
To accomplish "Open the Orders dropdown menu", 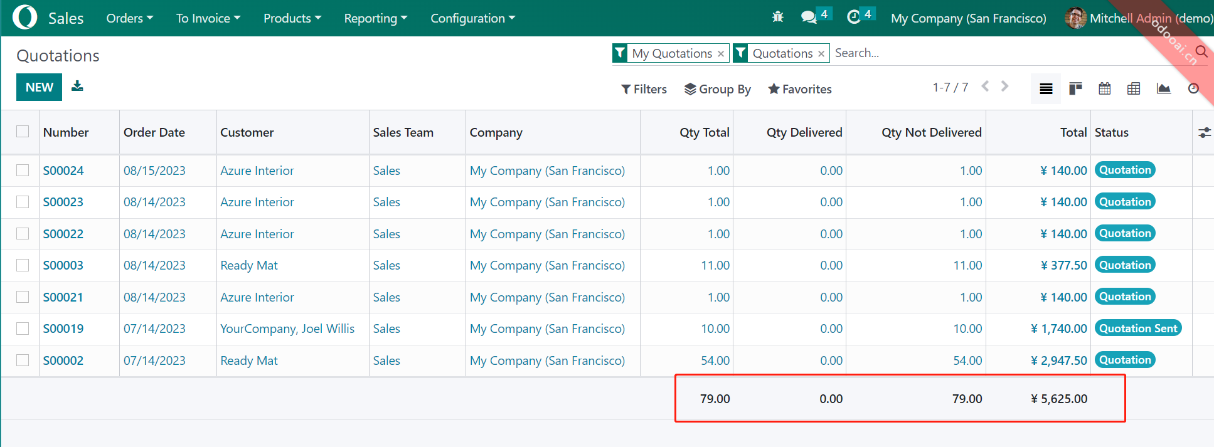I will point(129,18).
